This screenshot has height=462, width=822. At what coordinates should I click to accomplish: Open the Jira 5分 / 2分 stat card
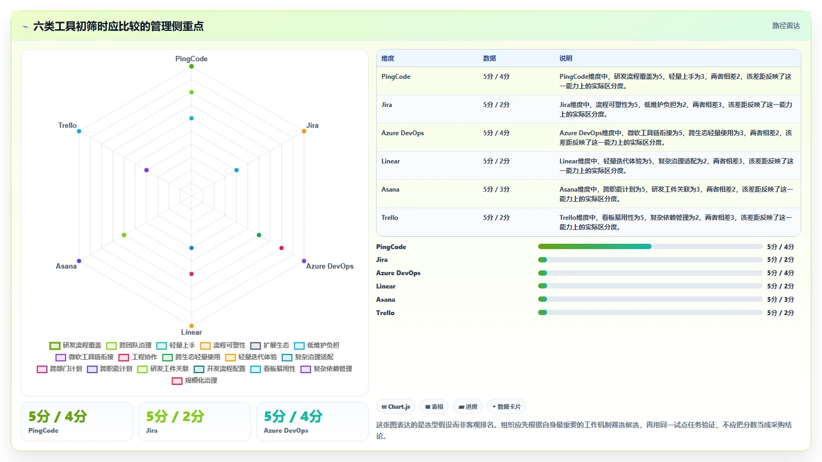pyautogui.click(x=194, y=422)
